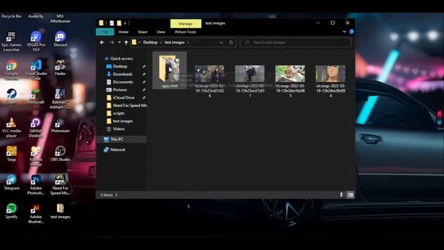Expand Desktop path chevron in address bar
The height and width of the screenshot is (250, 444).
coord(161,42)
